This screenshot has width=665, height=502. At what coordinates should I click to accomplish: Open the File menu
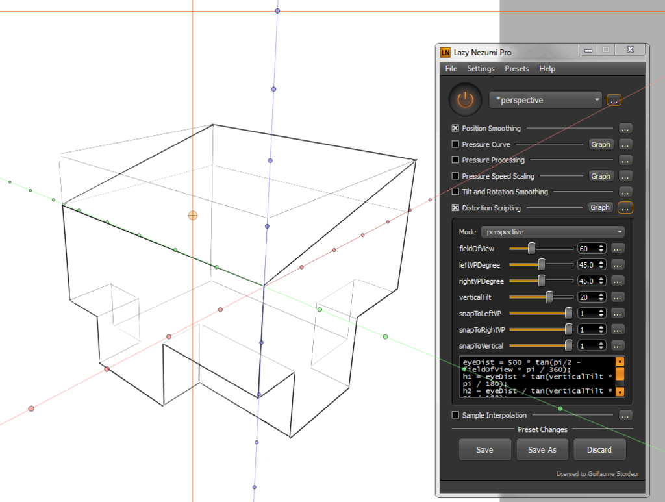click(x=451, y=69)
